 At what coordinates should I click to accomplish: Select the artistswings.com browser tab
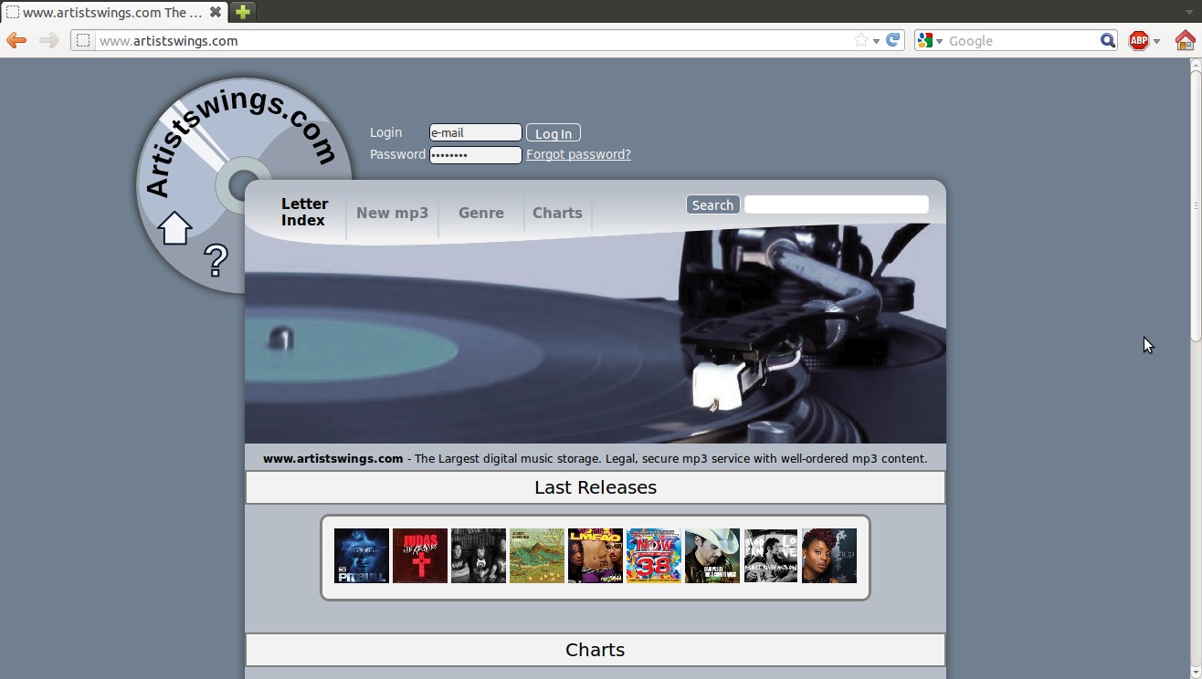(x=113, y=12)
